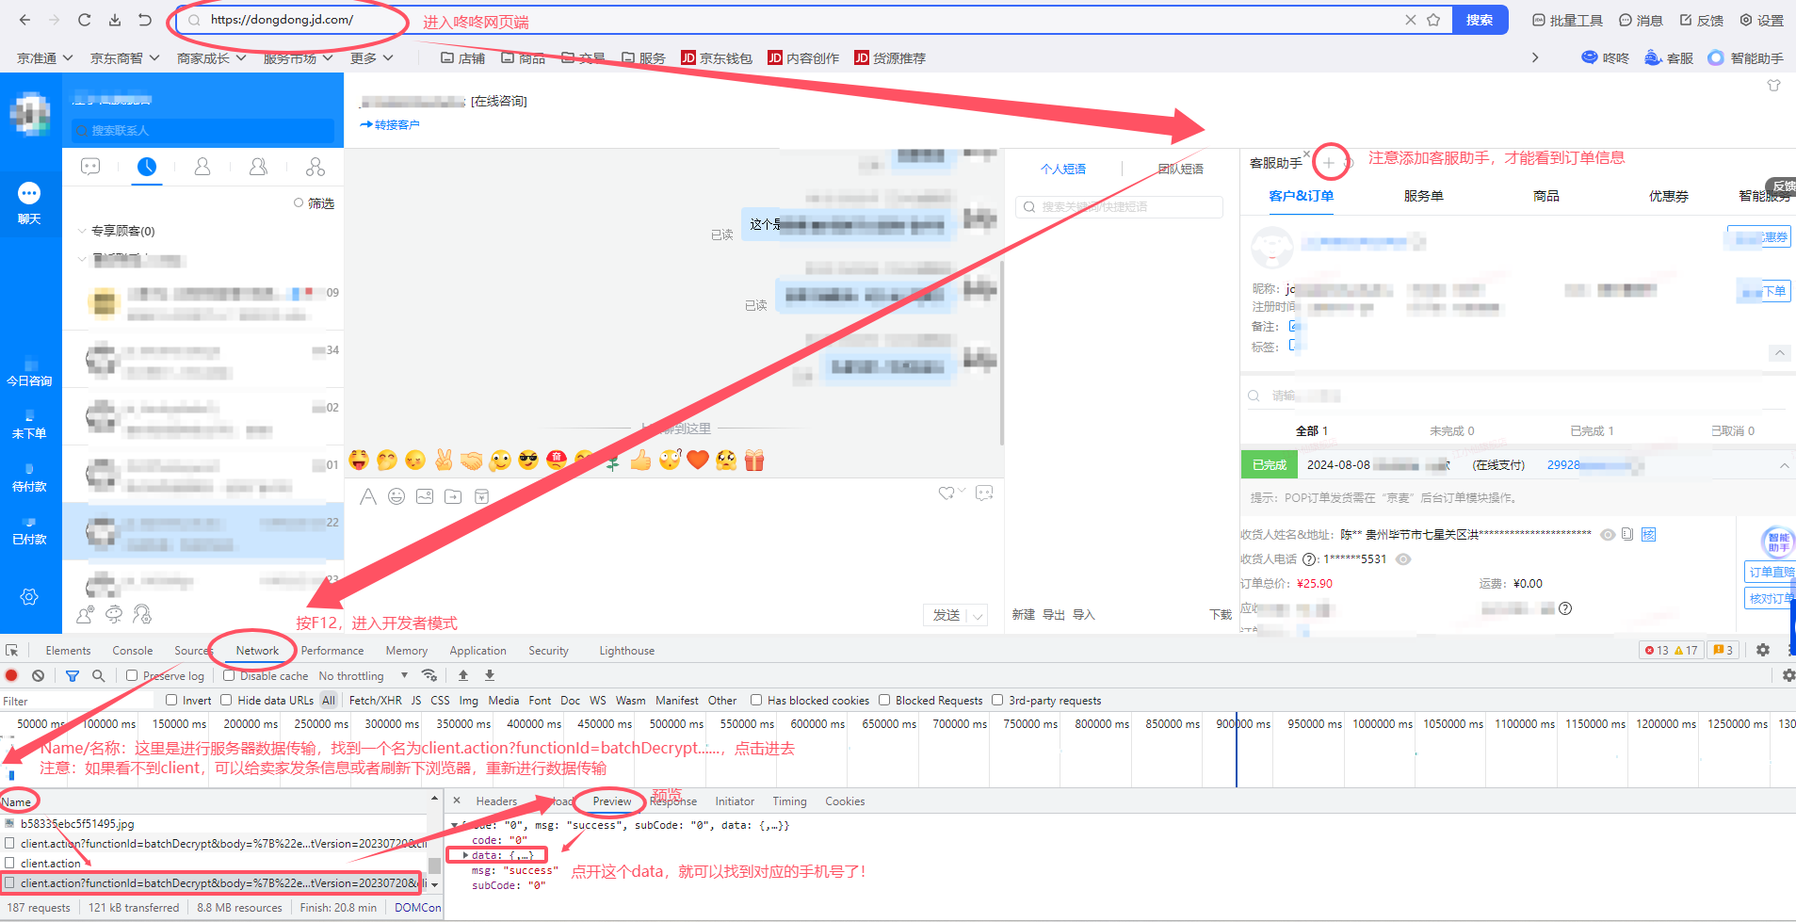This screenshot has width=1796, height=922.
Task: Expand 京准通 dropdown menu
Action: pos(45,58)
